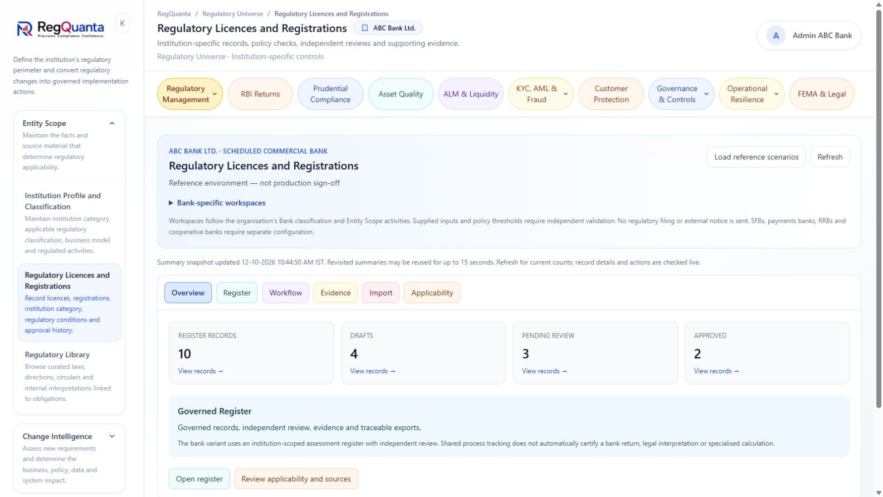Collapse sidebar with the K toggle button
The width and height of the screenshot is (883, 497).
point(123,23)
